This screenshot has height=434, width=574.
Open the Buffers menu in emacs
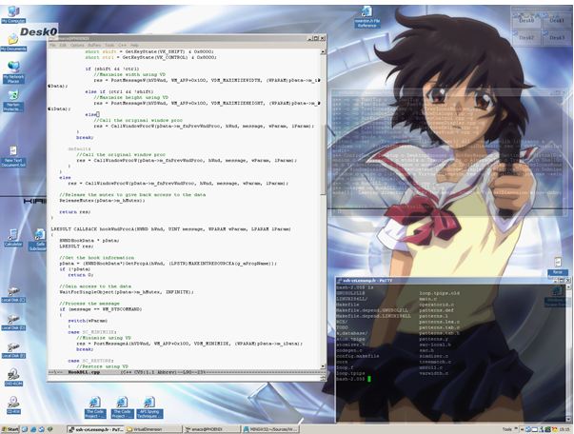click(x=94, y=45)
